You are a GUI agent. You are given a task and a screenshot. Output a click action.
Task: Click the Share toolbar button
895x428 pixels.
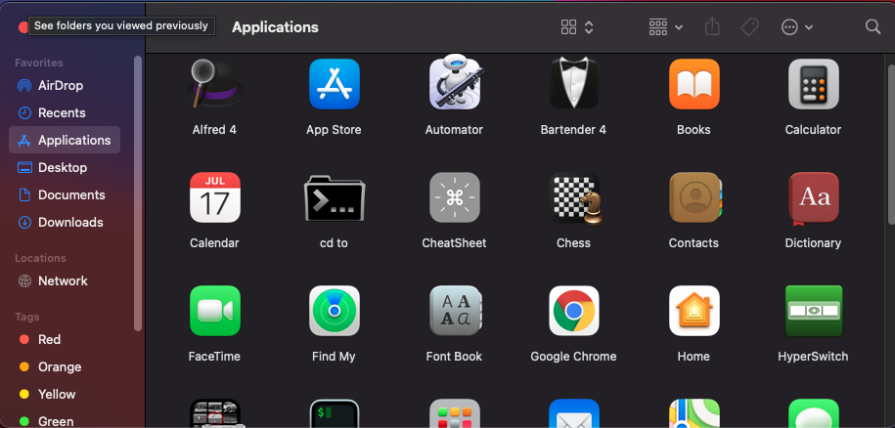[712, 26]
